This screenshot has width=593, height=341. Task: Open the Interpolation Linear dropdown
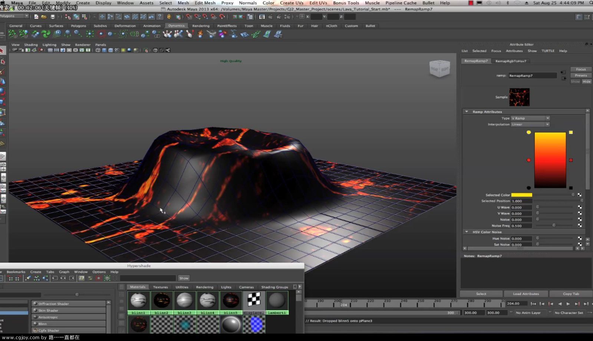point(530,124)
